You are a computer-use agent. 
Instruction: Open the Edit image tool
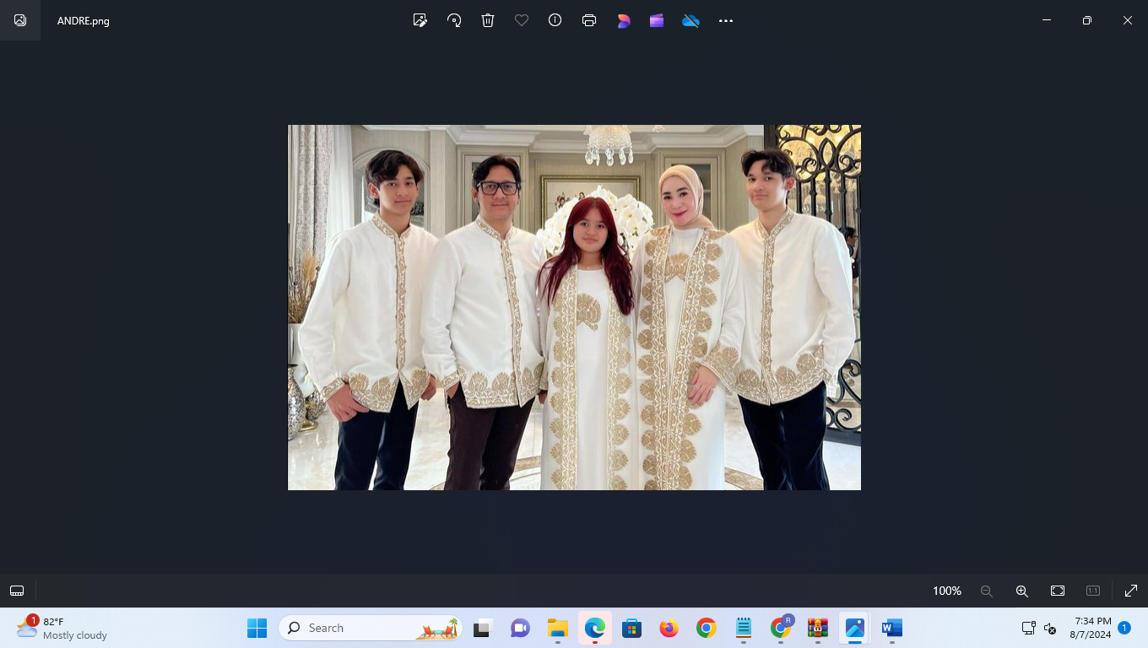(420, 20)
